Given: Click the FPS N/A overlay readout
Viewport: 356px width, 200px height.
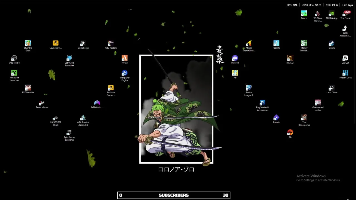Looking at the screenshot, I should (292, 5).
